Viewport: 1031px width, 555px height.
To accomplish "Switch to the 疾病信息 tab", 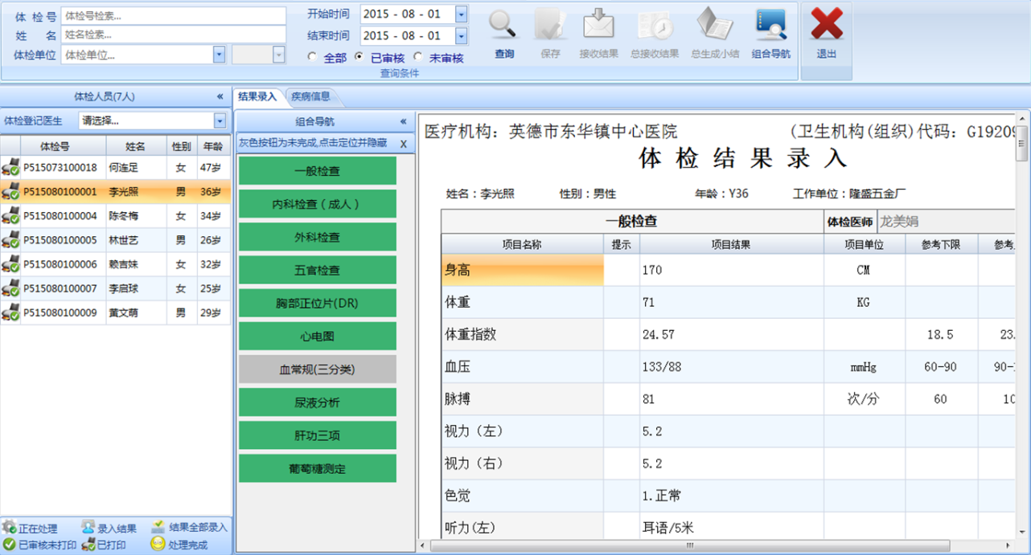I will 310,96.
